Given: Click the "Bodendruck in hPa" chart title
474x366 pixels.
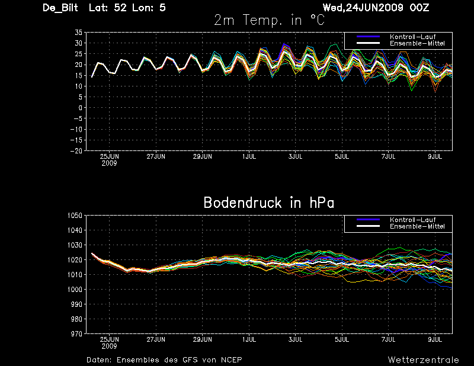Looking at the screenshot, I should 269,203.
